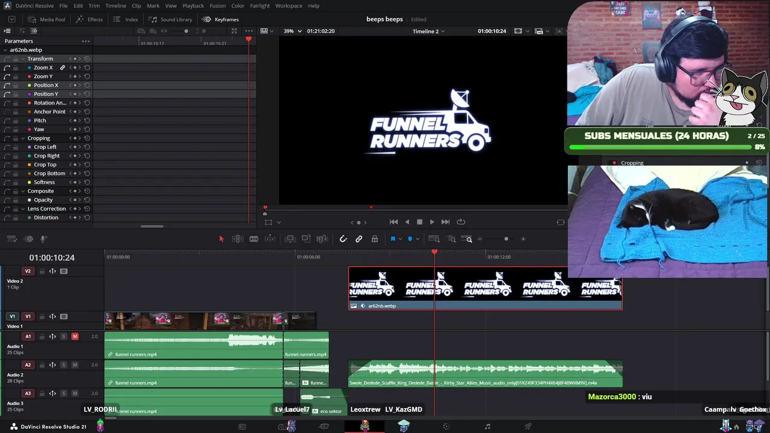Add a keyframe for Position X
Screen dimensions: 770x433
click(x=75, y=85)
